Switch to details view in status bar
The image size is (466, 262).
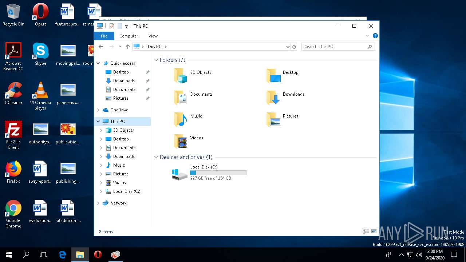(366, 231)
